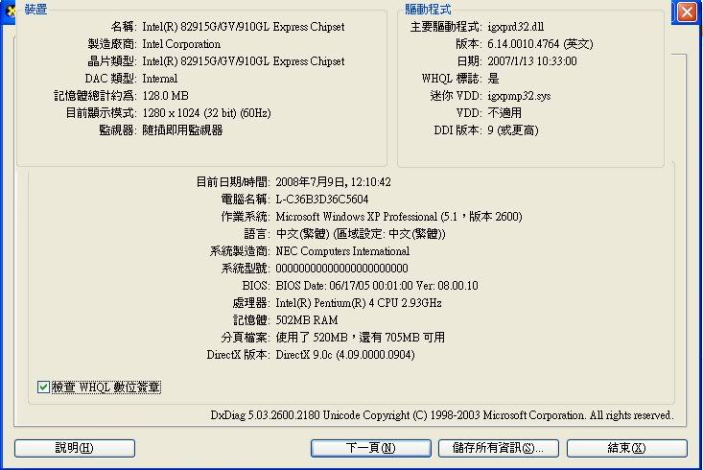Select device name Intel(R) 82915G/GV/910GL next to 名稱
This screenshot has height=470, width=703.
tap(244, 27)
